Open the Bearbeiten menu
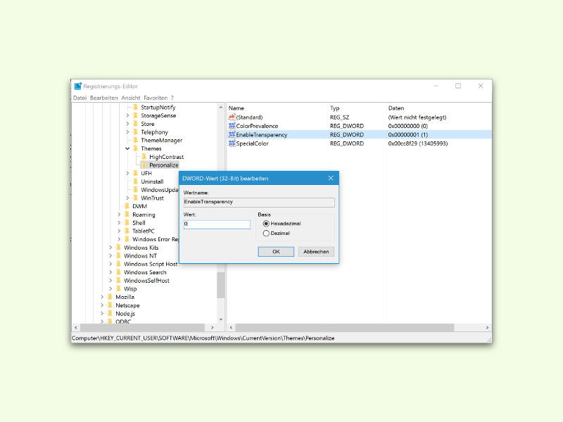The width and height of the screenshot is (563, 422). pyautogui.click(x=103, y=98)
